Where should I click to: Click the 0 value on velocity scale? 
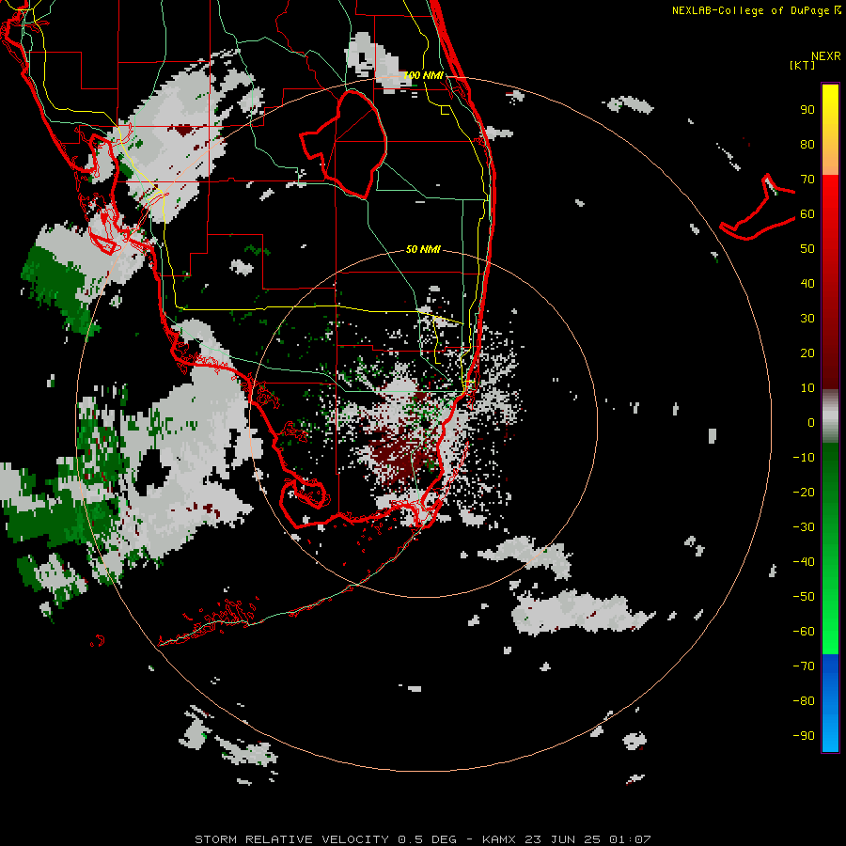pyautogui.click(x=811, y=423)
